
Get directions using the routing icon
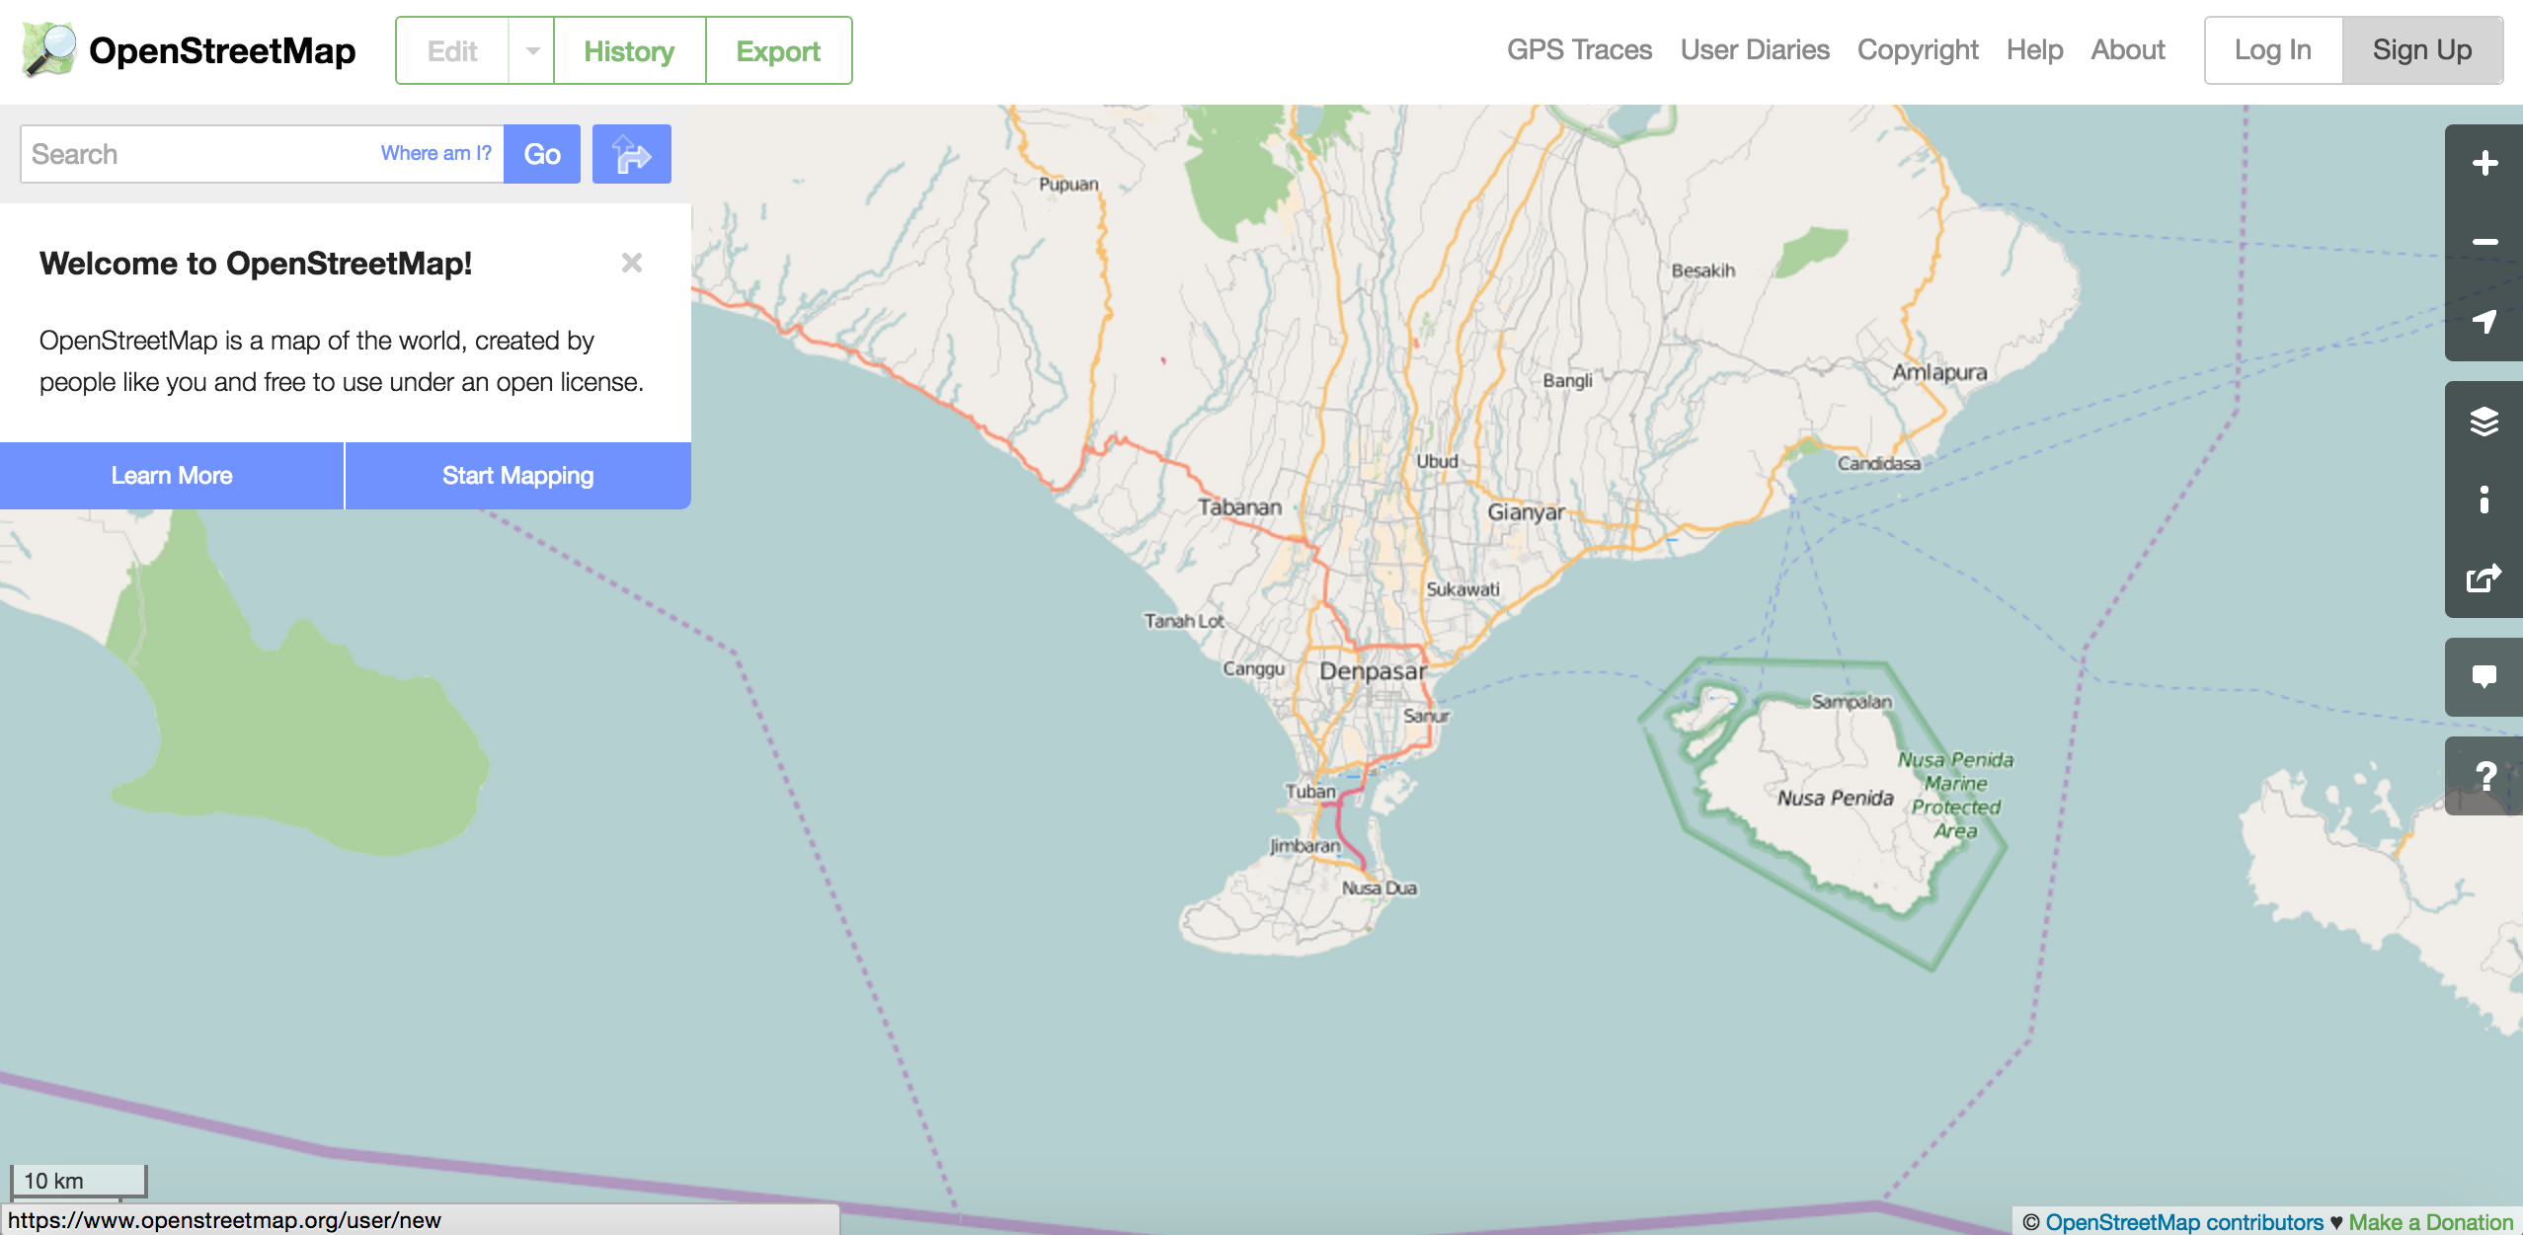tap(631, 153)
